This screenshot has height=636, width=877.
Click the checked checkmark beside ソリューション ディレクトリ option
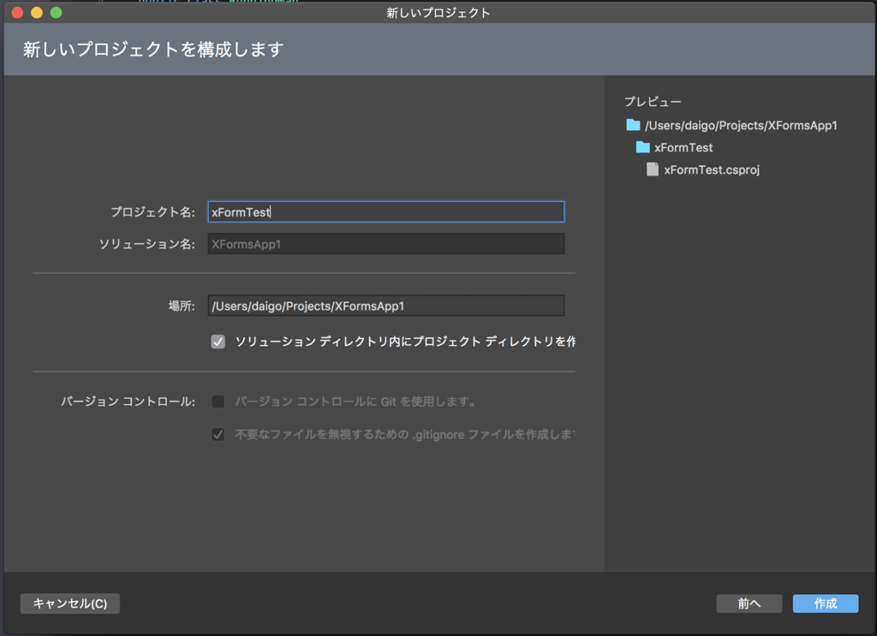coord(218,342)
